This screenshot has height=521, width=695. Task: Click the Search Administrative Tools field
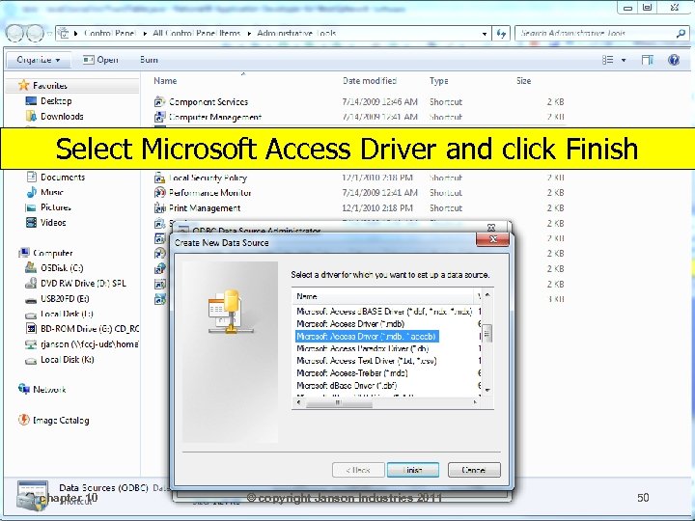(596, 33)
